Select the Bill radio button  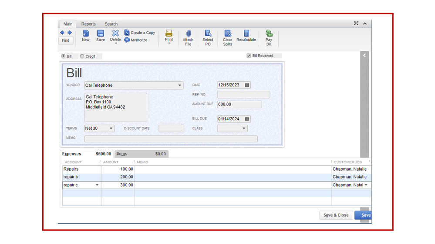64,56
